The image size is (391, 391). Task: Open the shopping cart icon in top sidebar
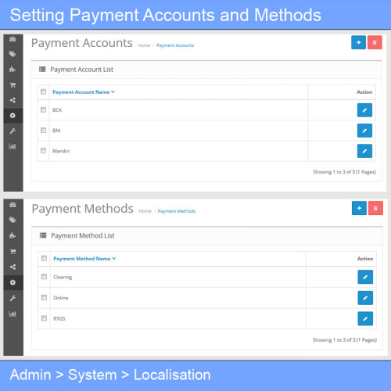click(x=13, y=85)
